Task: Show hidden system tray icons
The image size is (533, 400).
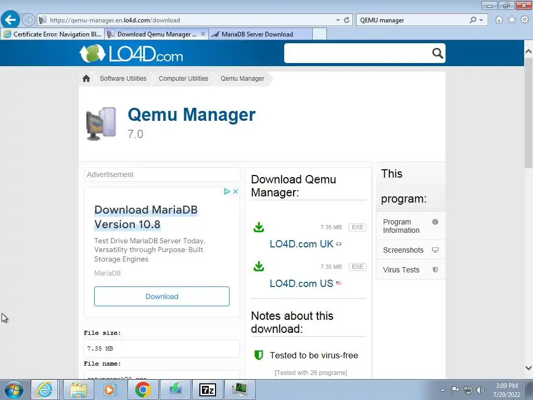Action: tap(442, 390)
